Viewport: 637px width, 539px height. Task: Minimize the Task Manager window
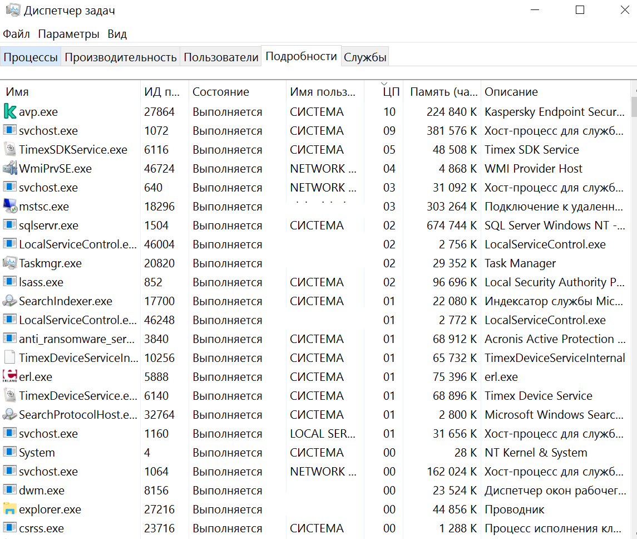click(535, 10)
